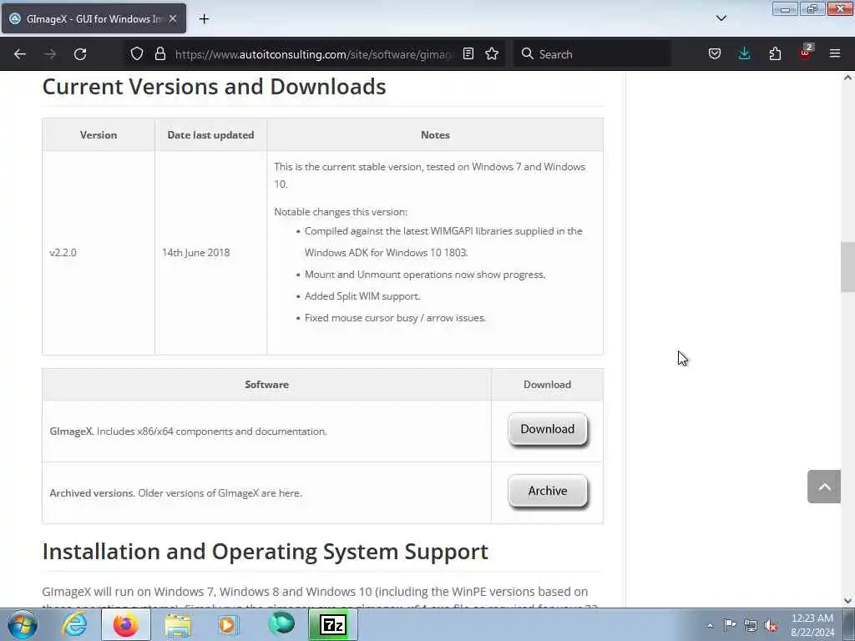Open a new browser tab
Viewport: 855px width, 641px height.
[x=204, y=19]
